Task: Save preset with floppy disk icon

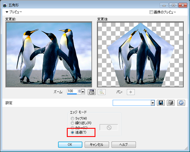Action: (x=161, y=103)
